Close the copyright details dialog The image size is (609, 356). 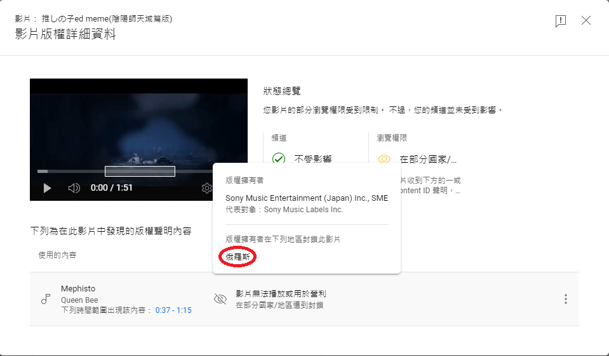coord(586,20)
